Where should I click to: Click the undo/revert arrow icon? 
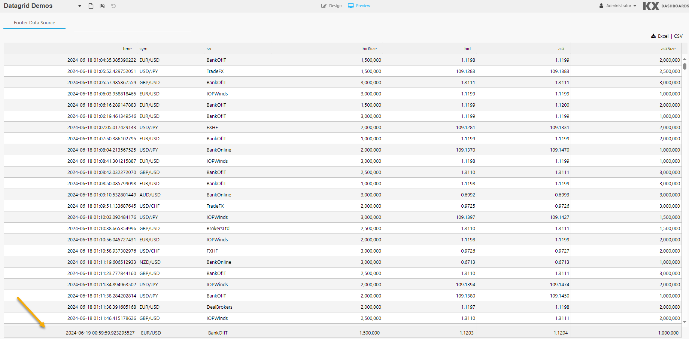113,6
